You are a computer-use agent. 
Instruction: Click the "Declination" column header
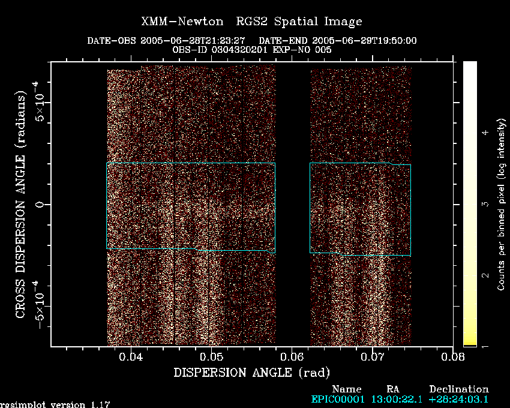(x=459, y=389)
